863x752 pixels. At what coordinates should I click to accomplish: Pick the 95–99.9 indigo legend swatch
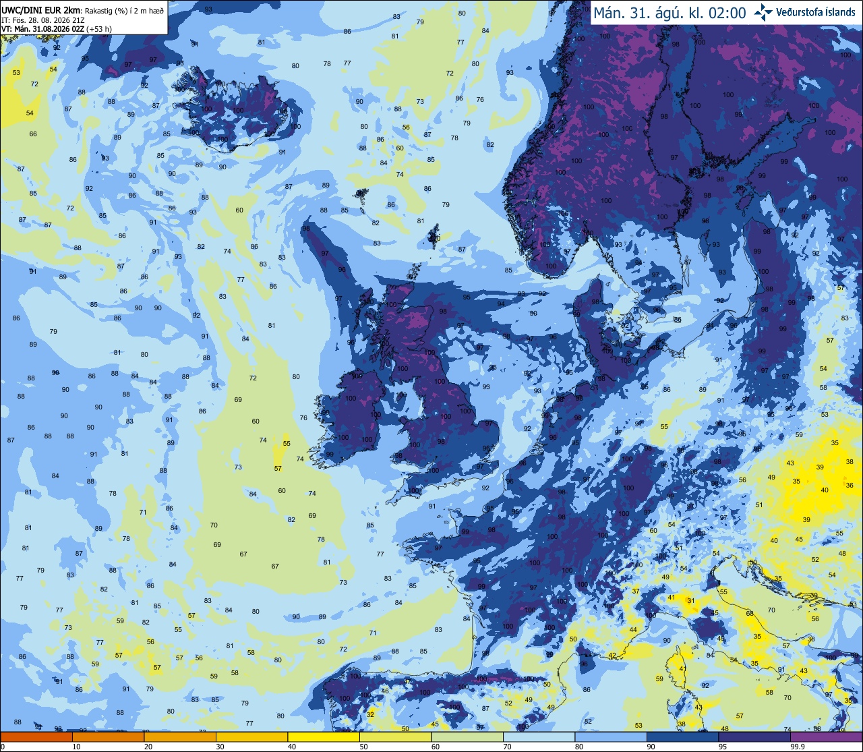(754, 736)
